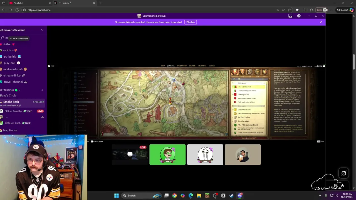Edit channel status pencil icon
Viewport: 356px width, 200px height.
pyautogui.click(x=20, y=106)
